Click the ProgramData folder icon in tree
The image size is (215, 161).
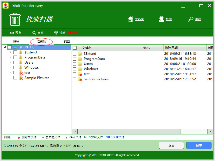click(21, 57)
